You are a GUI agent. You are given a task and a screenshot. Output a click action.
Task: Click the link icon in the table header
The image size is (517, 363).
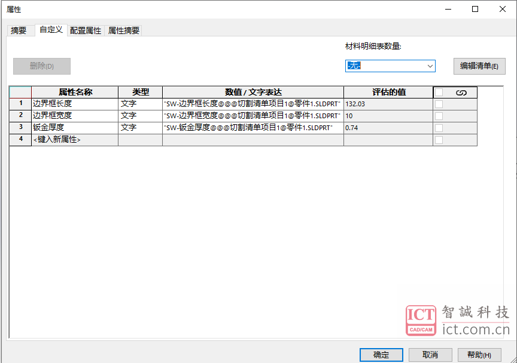click(461, 93)
